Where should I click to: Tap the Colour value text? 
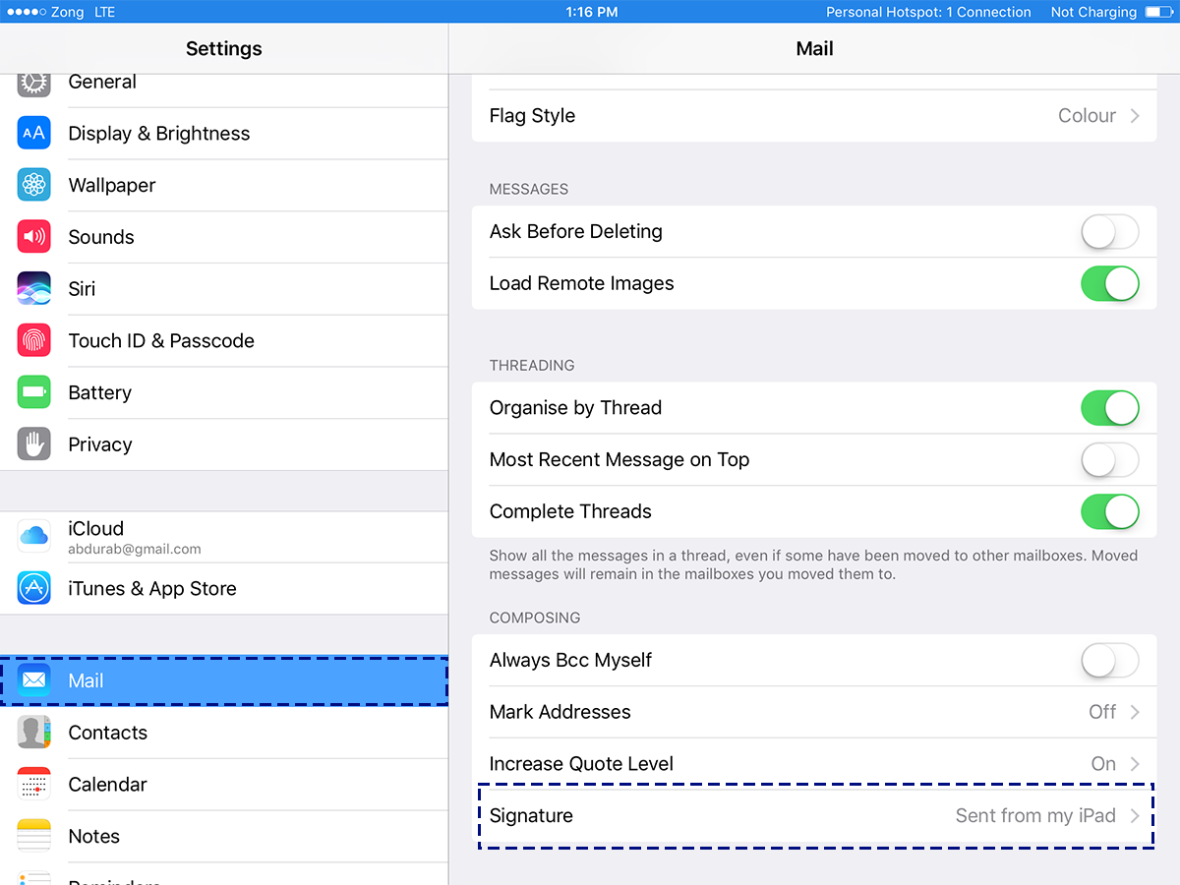[x=1087, y=116]
